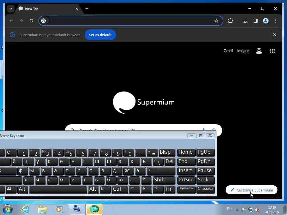This screenshot has height=215, width=287.
Task: Dismiss the default browser infobar
Action: pos(275,35)
